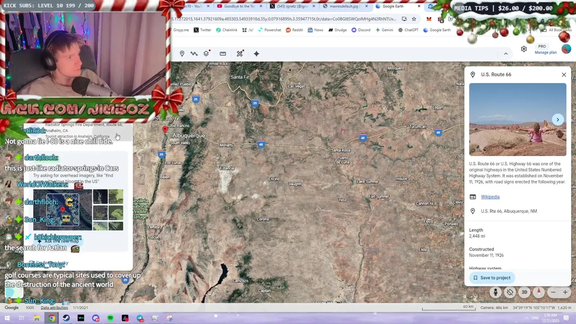Zoom in with the plus button
576x324 pixels.
coord(565,292)
